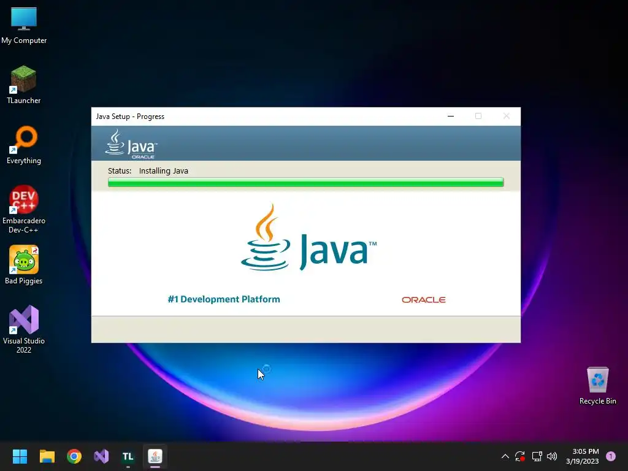
Task: Click the large Java logo in the setup window
Action: coord(308,237)
